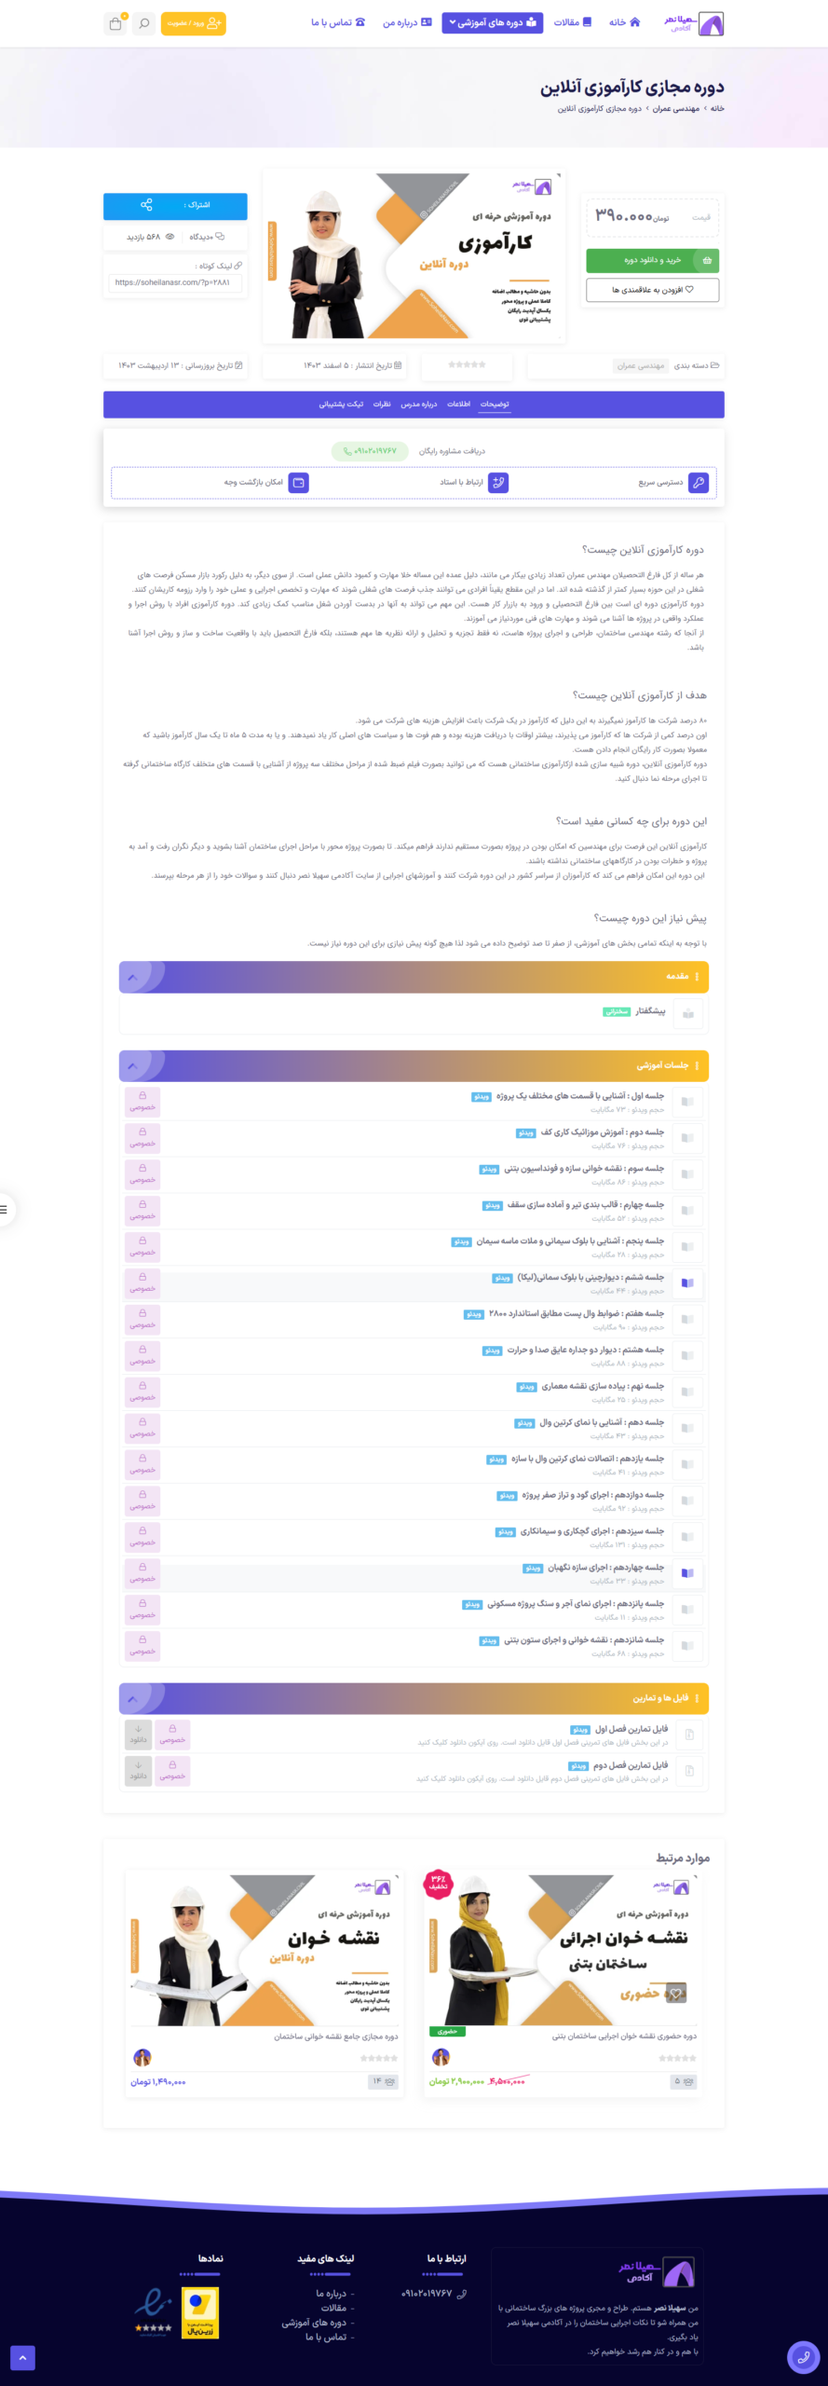Click the search magnifier icon
Viewport: 828px width, 2386px height.
point(143,23)
